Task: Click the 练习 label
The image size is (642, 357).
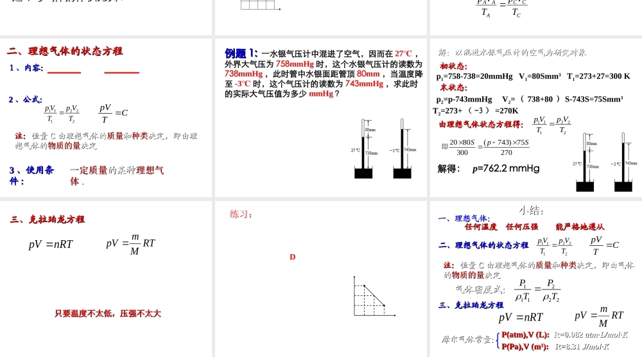Action: [x=241, y=214]
